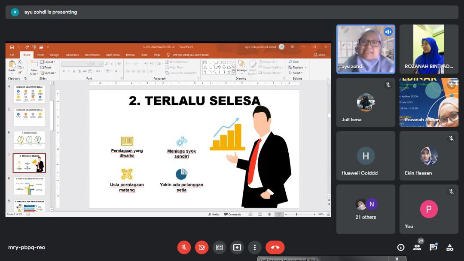Open the Slide Show ribbon tab

pos(113,55)
